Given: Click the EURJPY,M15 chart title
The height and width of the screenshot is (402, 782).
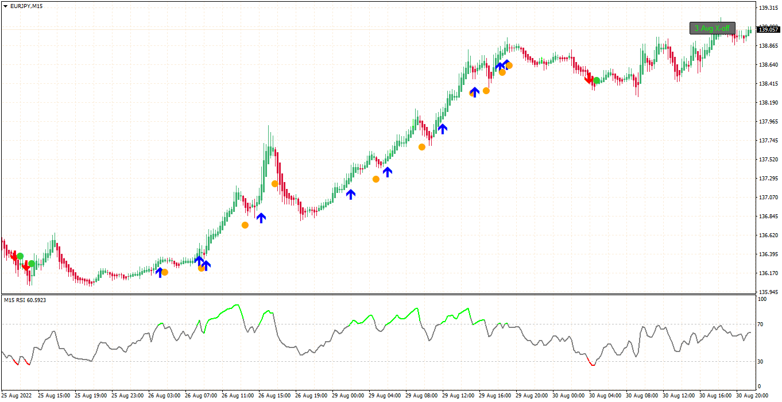Looking at the screenshot, I should coord(26,6).
